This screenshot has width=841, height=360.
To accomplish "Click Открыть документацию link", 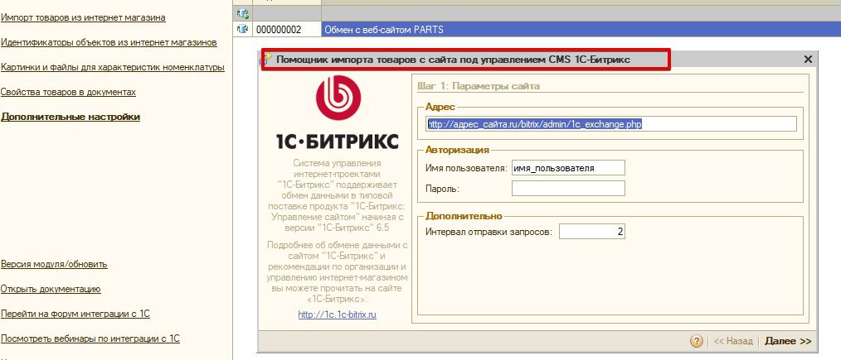I will pos(51,290).
